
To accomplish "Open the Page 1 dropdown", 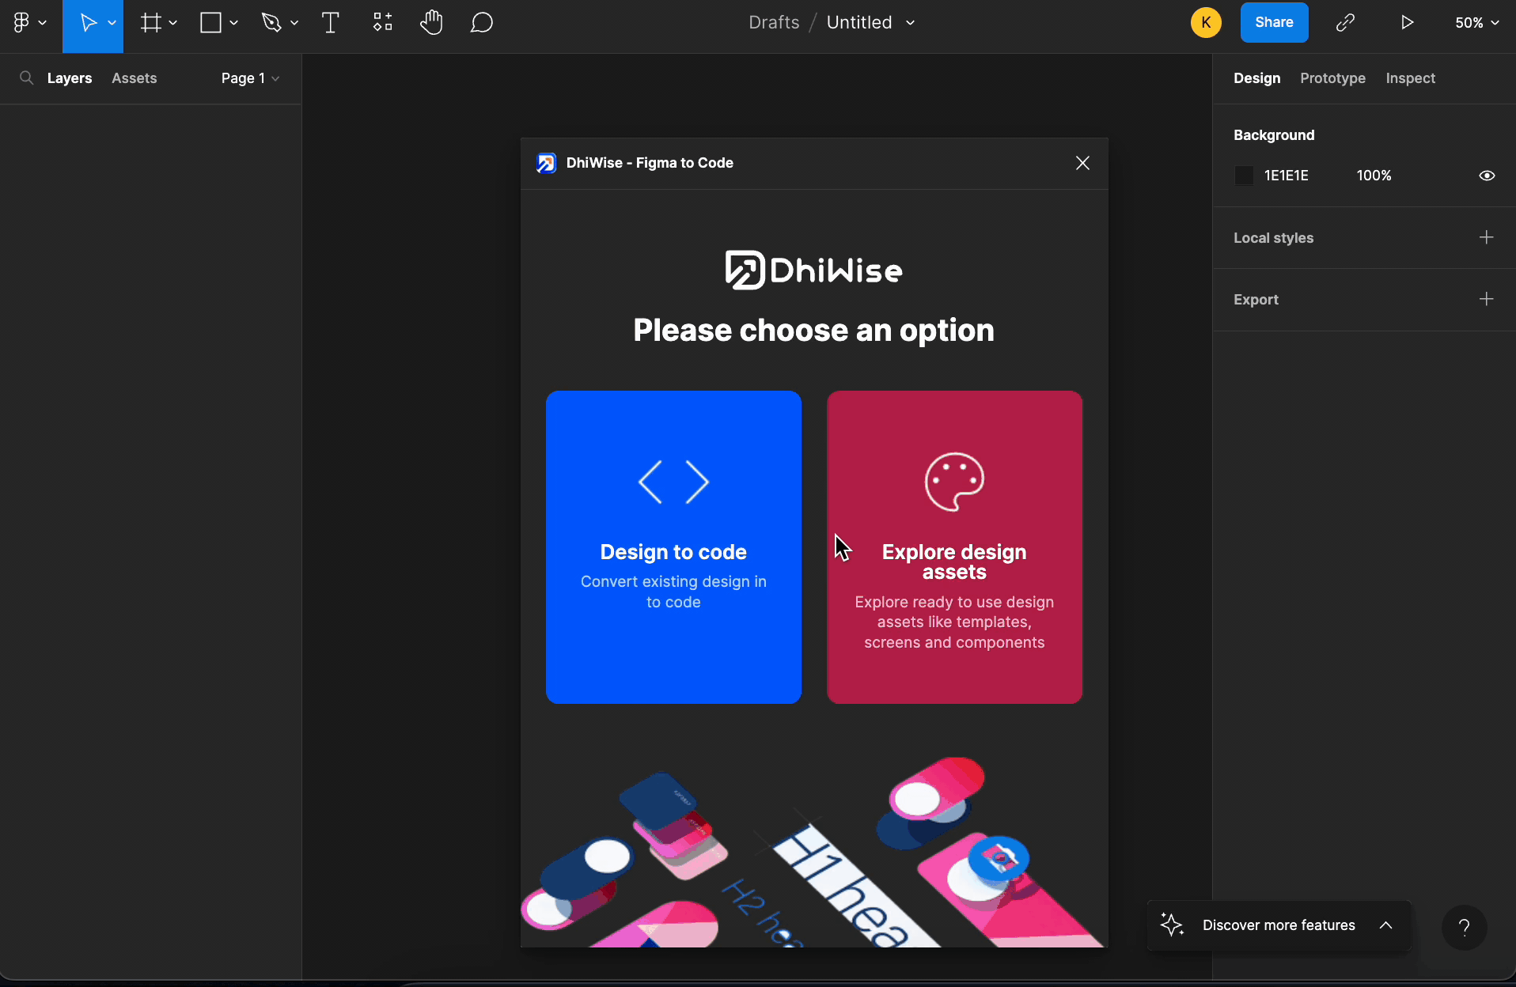I will (250, 78).
